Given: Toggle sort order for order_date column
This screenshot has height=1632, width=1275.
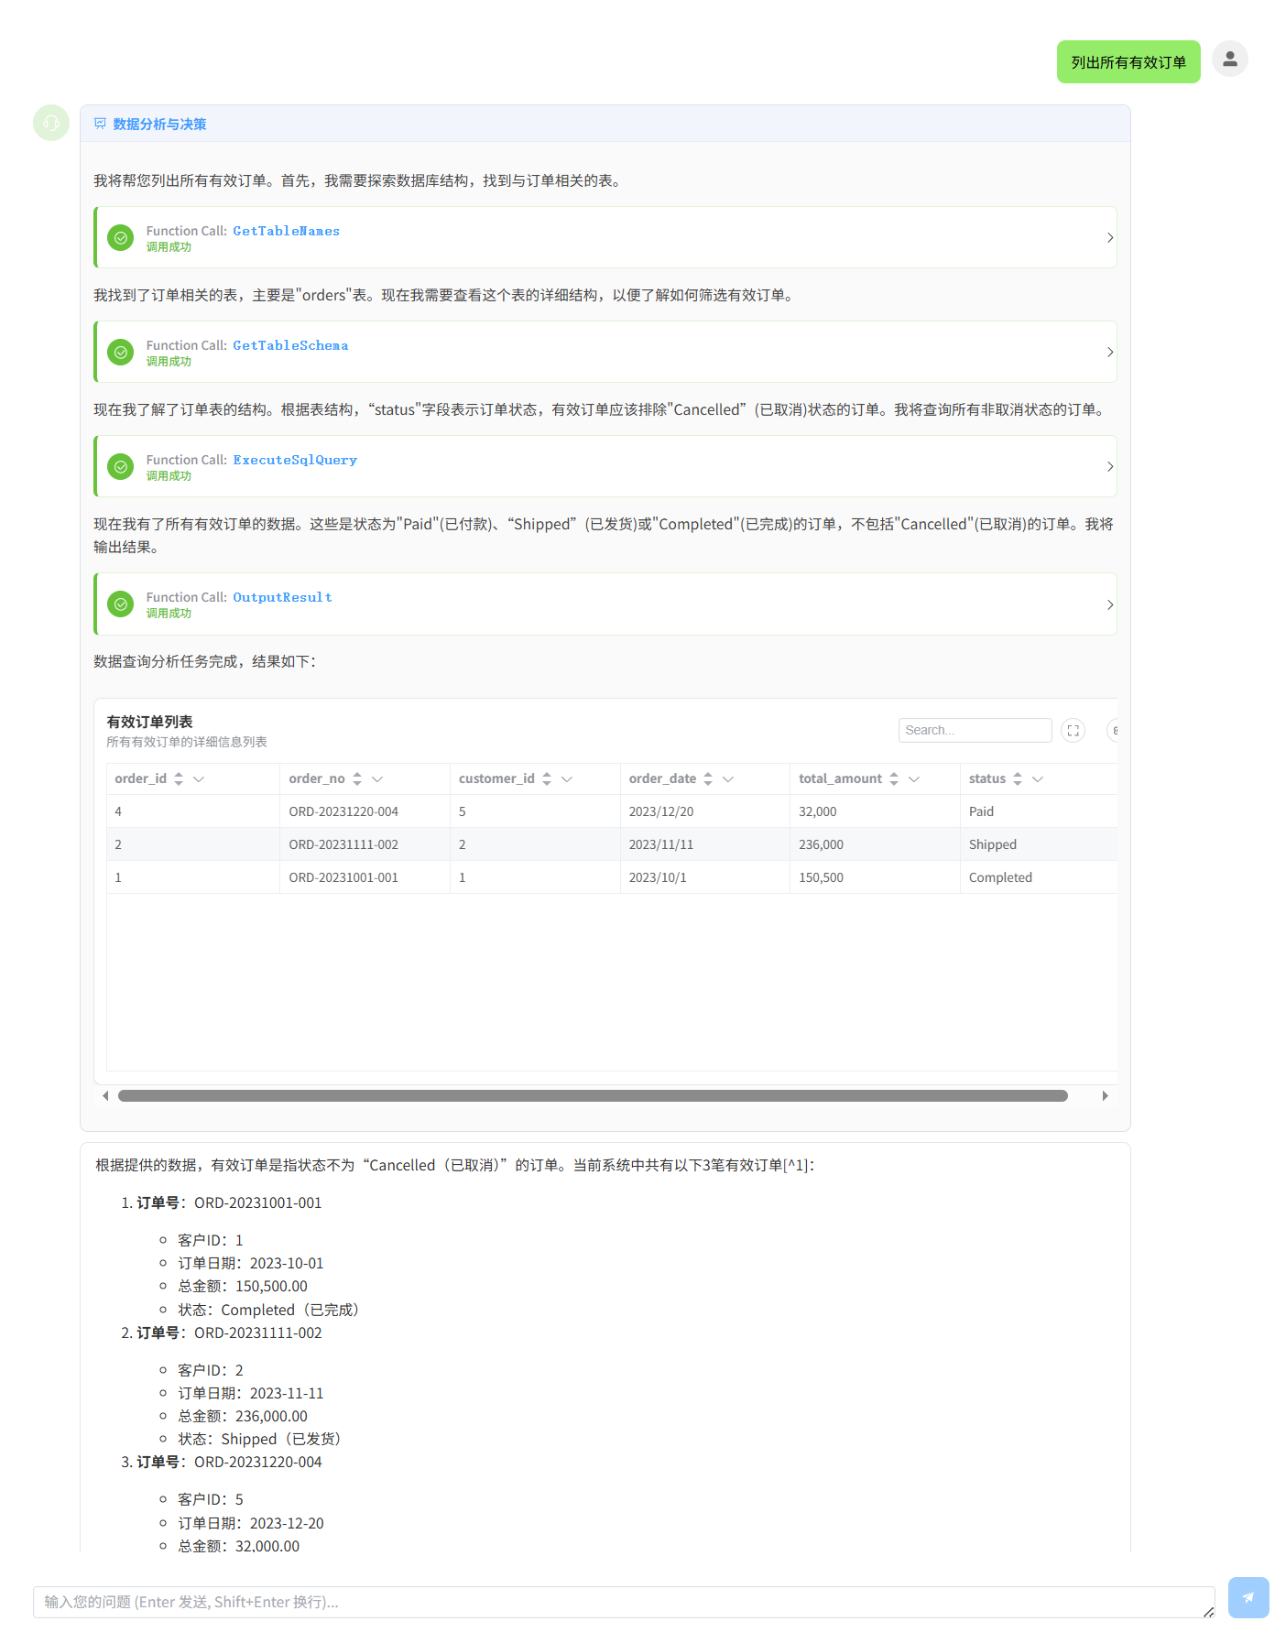Looking at the screenshot, I should pyautogui.click(x=708, y=778).
